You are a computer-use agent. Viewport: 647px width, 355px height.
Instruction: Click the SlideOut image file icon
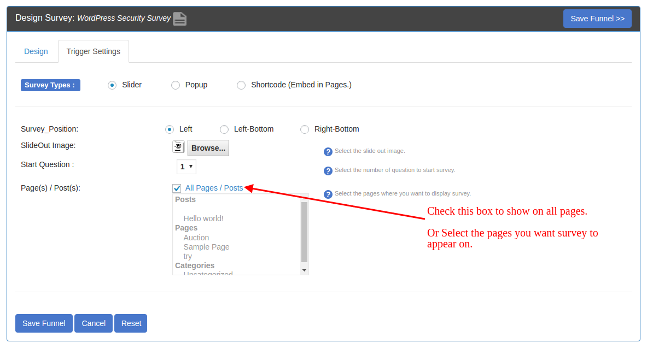click(x=178, y=147)
